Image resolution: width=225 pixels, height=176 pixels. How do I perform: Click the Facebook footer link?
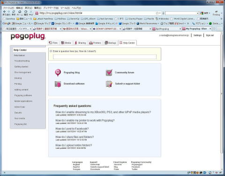click(136, 167)
